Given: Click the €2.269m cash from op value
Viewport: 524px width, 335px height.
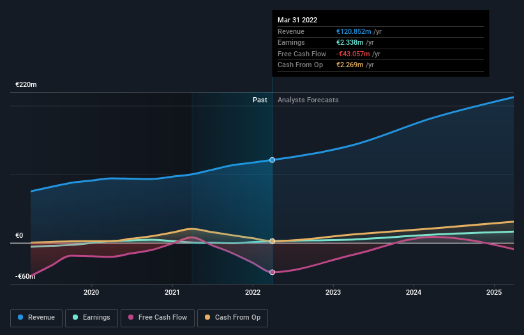Looking at the screenshot, I should pyautogui.click(x=350, y=65).
